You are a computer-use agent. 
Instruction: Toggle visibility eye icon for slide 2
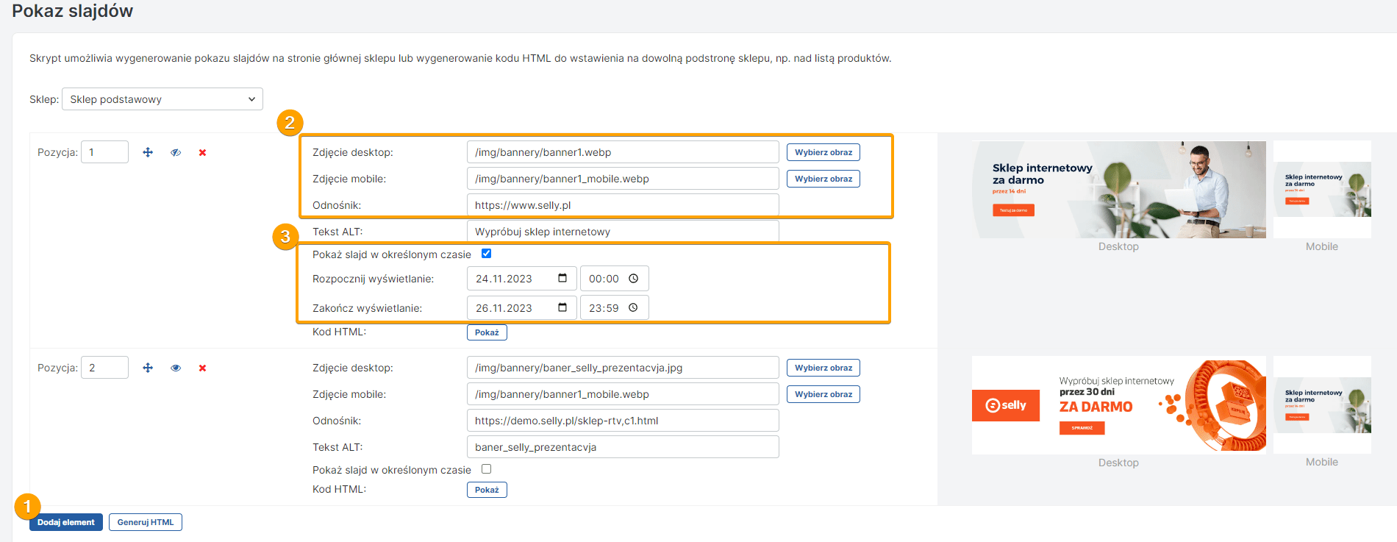tap(176, 368)
